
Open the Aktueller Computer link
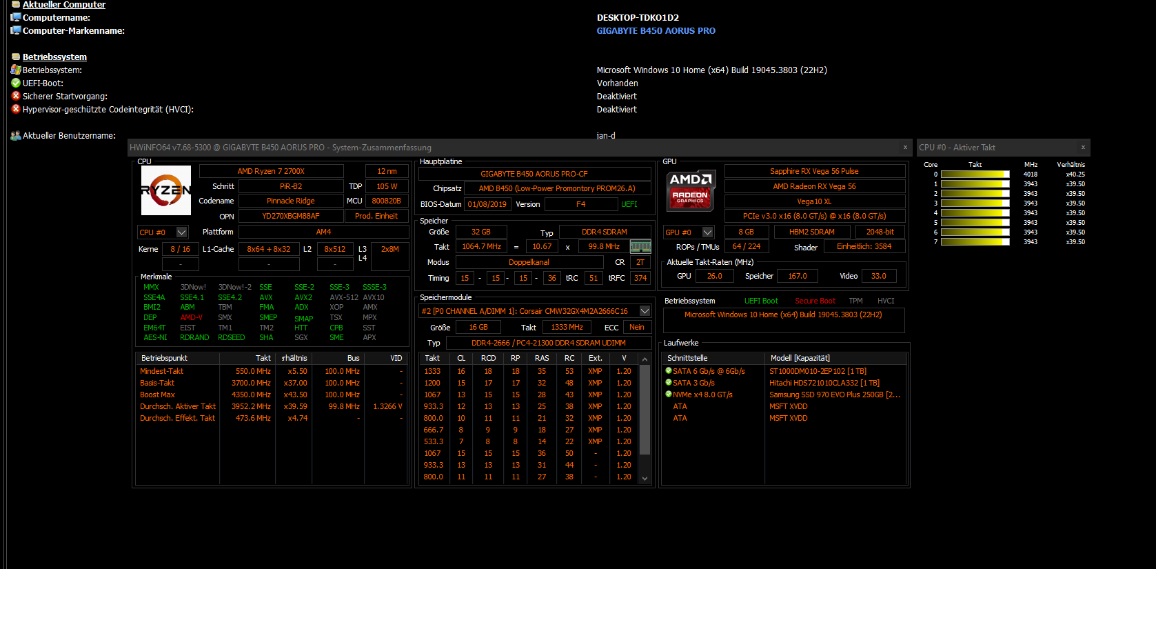click(x=64, y=4)
